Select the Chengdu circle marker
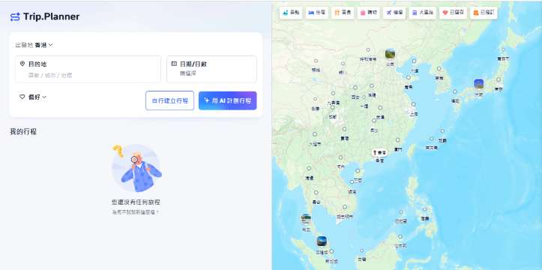The image size is (542, 270). point(333,107)
